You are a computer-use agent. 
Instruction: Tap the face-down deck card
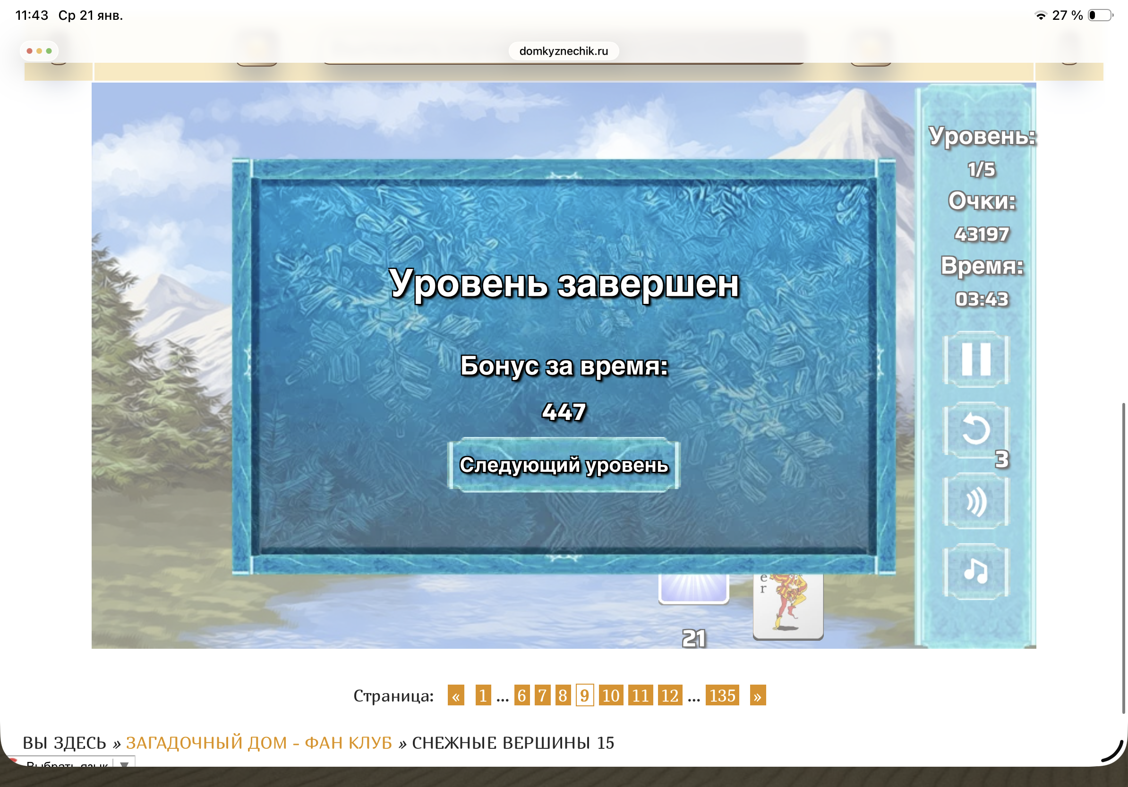click(x=693, y=589)
